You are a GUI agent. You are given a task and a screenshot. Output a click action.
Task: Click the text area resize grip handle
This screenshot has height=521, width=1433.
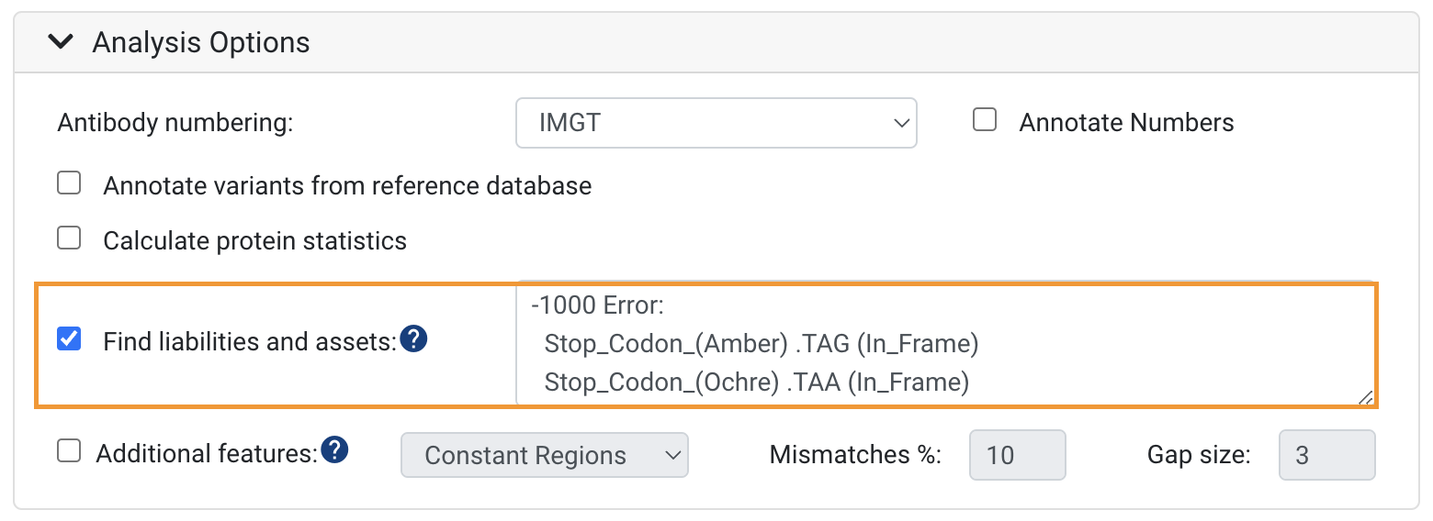[1366, 397]
